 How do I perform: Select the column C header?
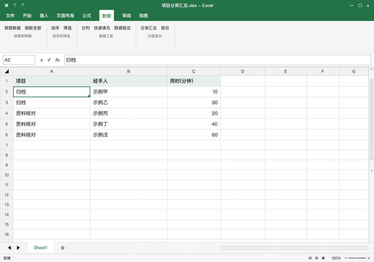click(194, 71)
